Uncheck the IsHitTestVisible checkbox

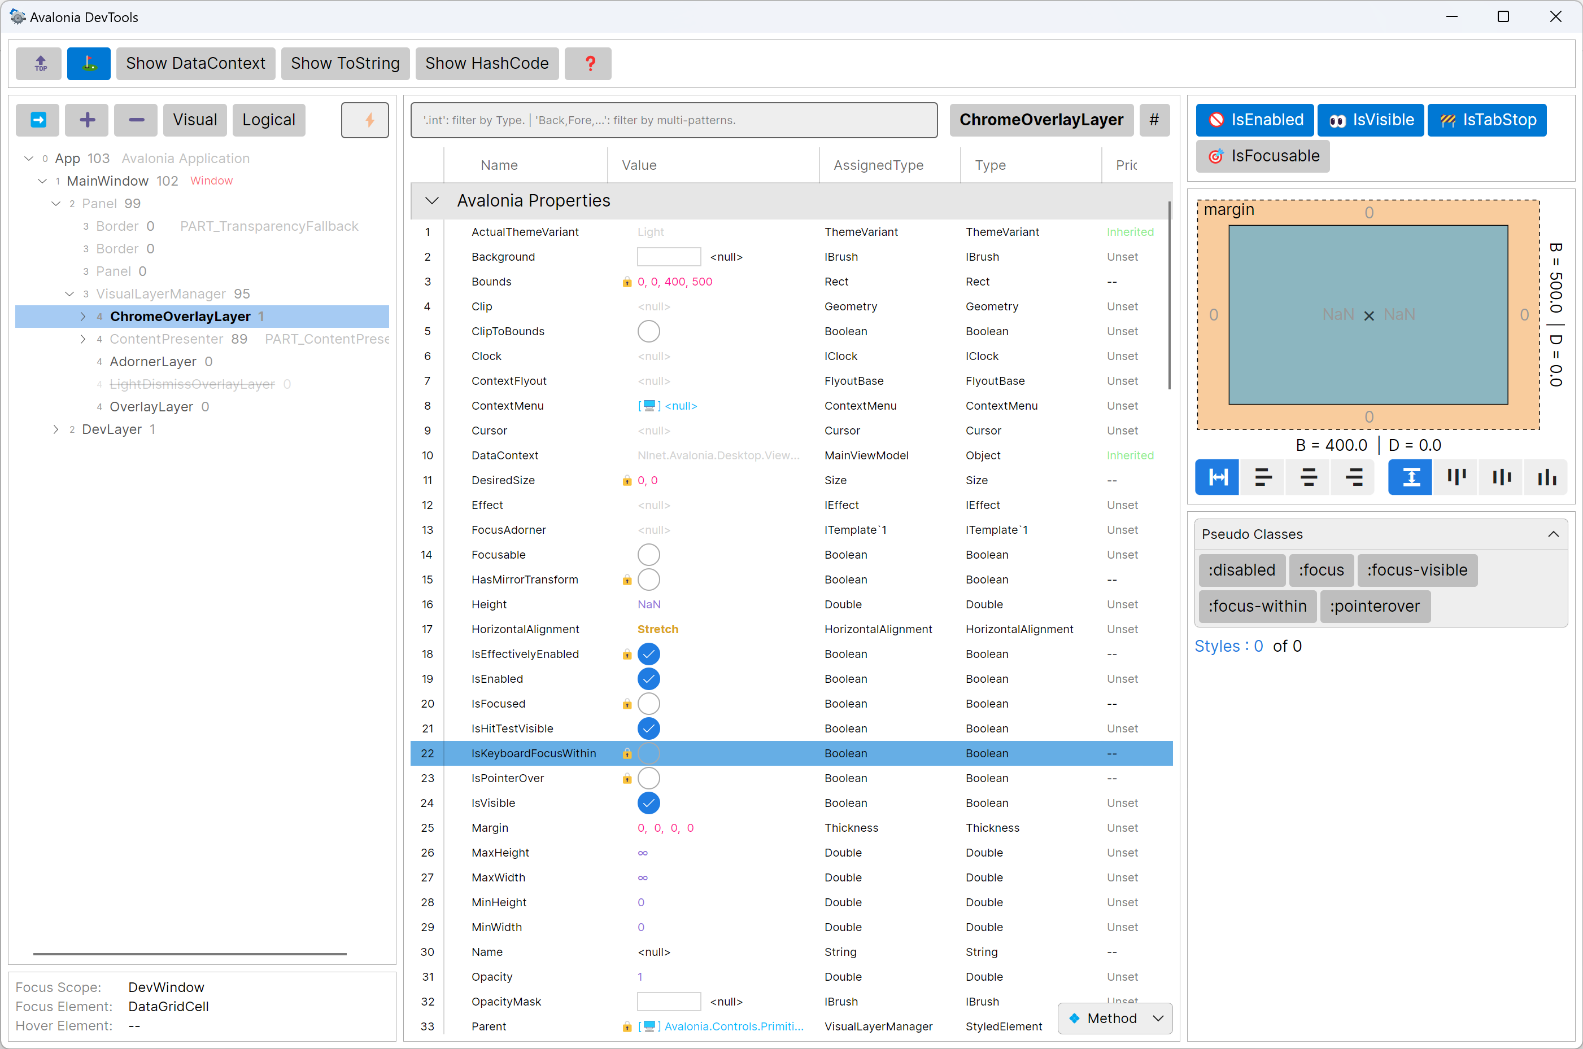pyautogui.click(x=648, y=728)
